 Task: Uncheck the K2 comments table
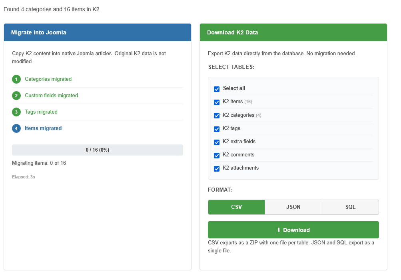(217, 155)
